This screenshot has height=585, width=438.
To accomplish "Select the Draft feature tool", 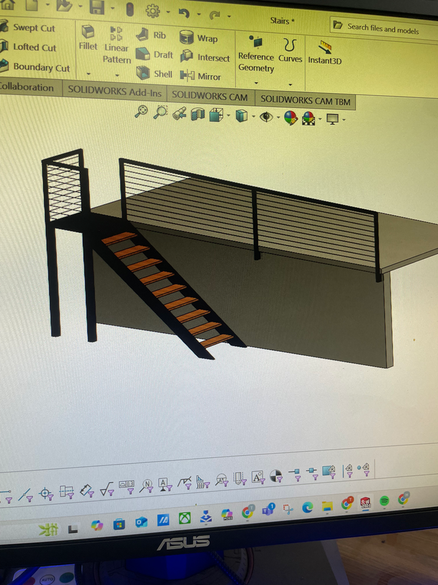I will pos(154,54).
